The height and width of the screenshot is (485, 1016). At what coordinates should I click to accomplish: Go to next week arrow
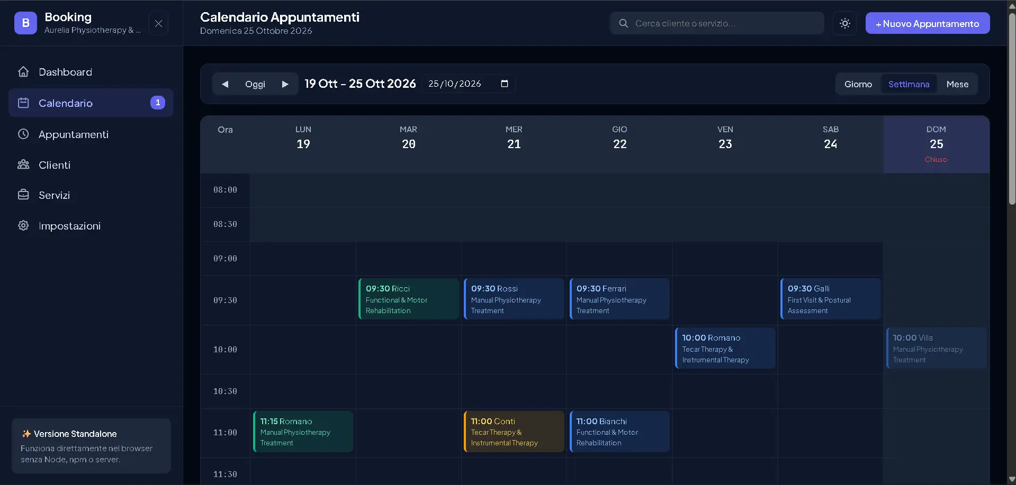[285, 84]
